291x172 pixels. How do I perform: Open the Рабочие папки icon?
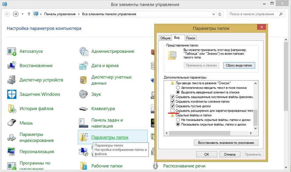(84, 166)
